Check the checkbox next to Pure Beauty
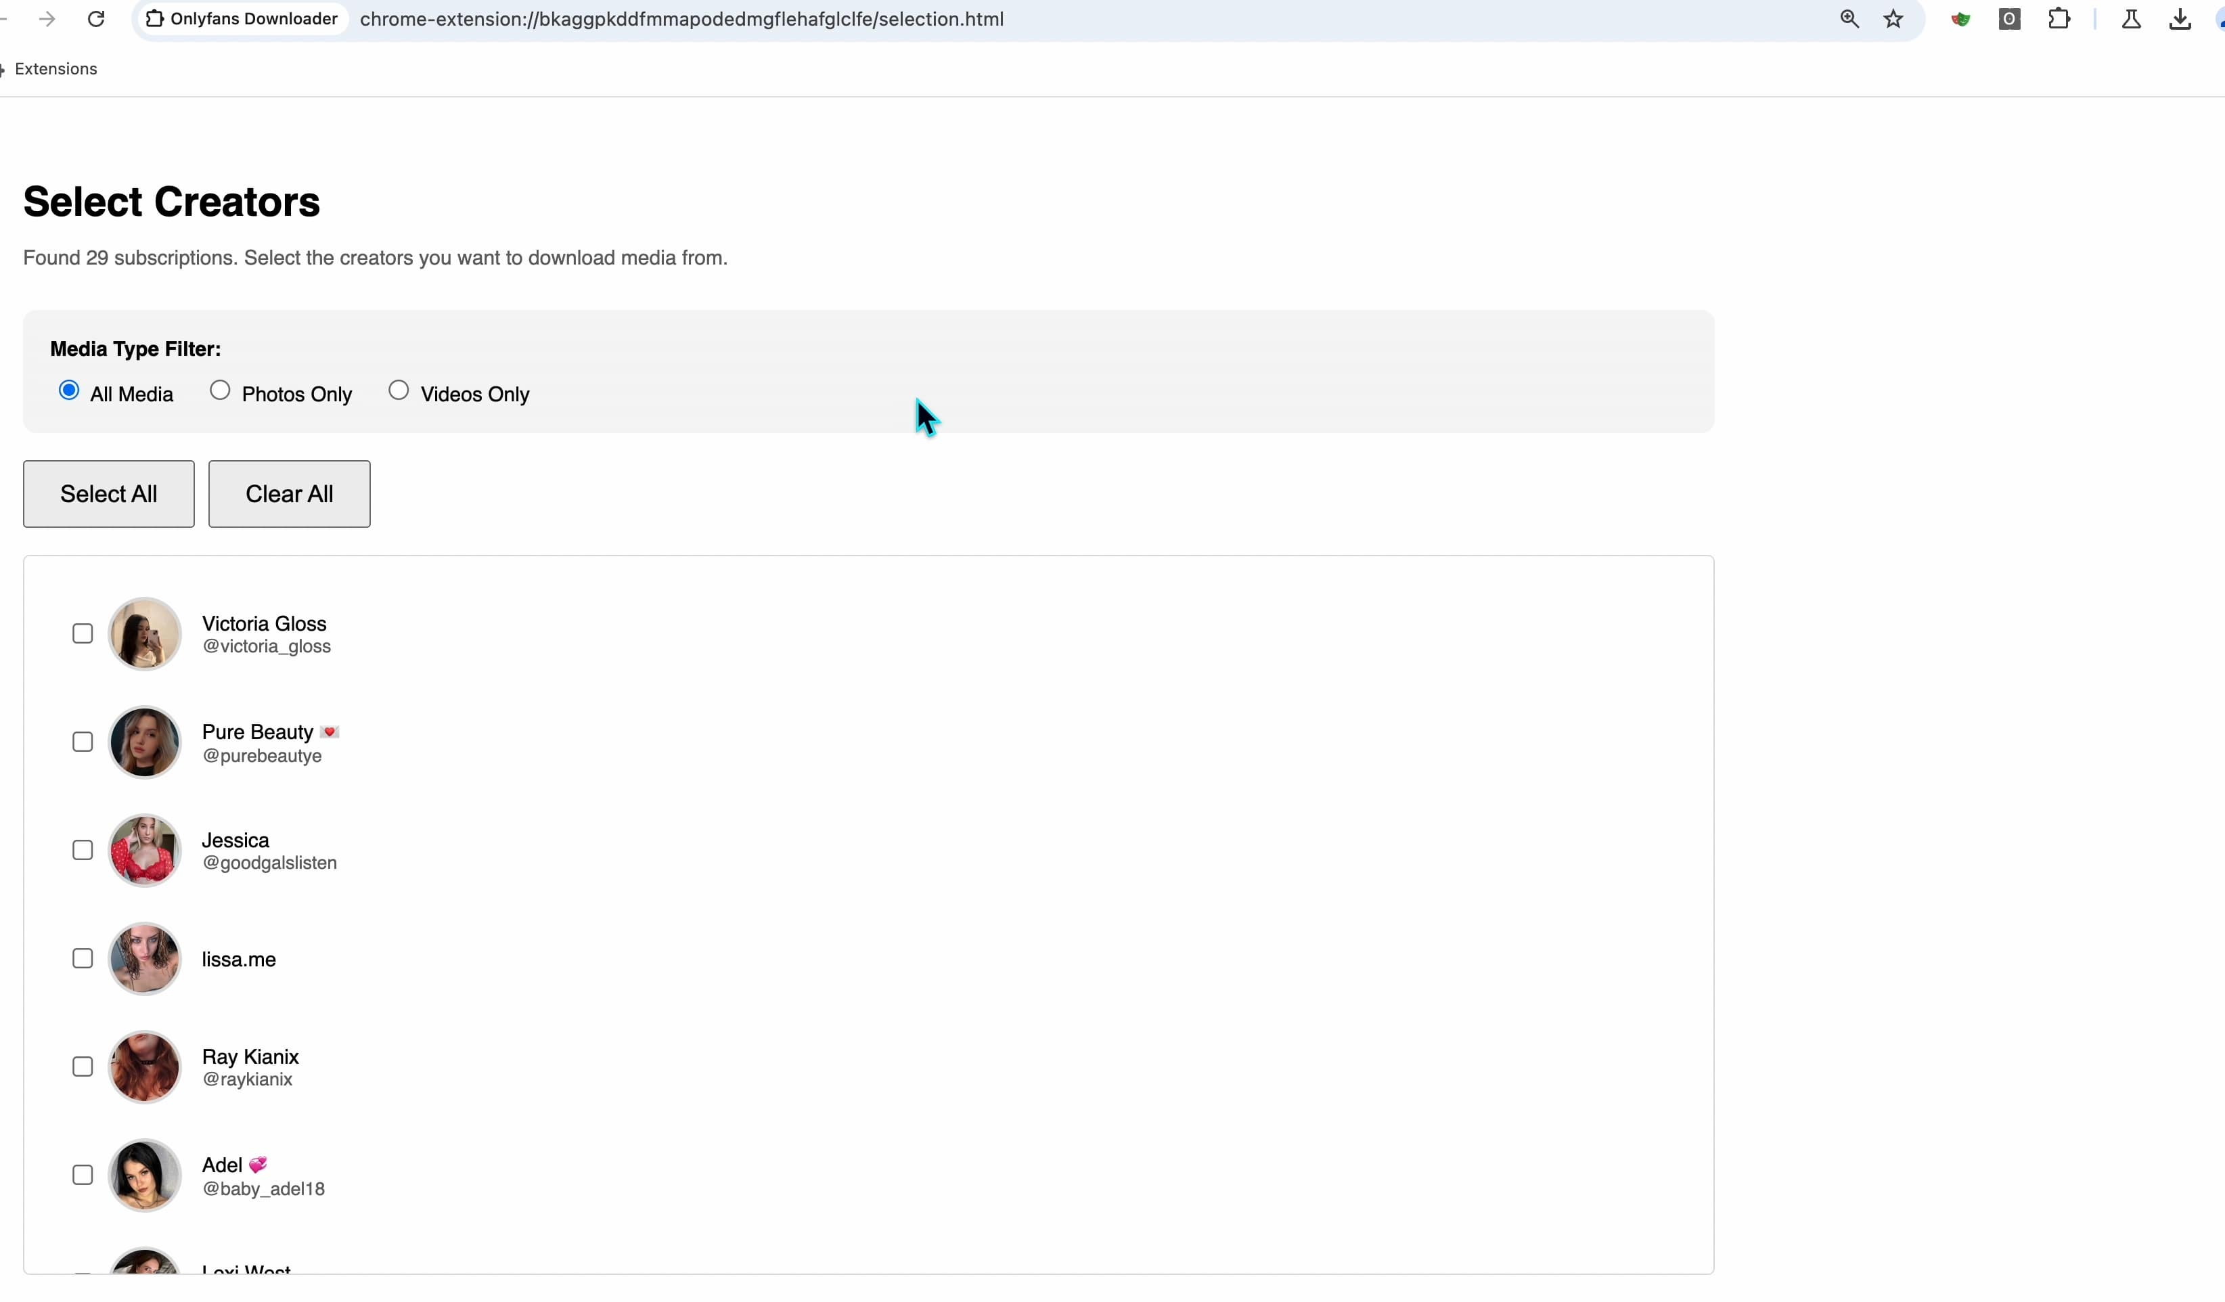Screen dimensions: 2225x1302 (x=83, y=742)
